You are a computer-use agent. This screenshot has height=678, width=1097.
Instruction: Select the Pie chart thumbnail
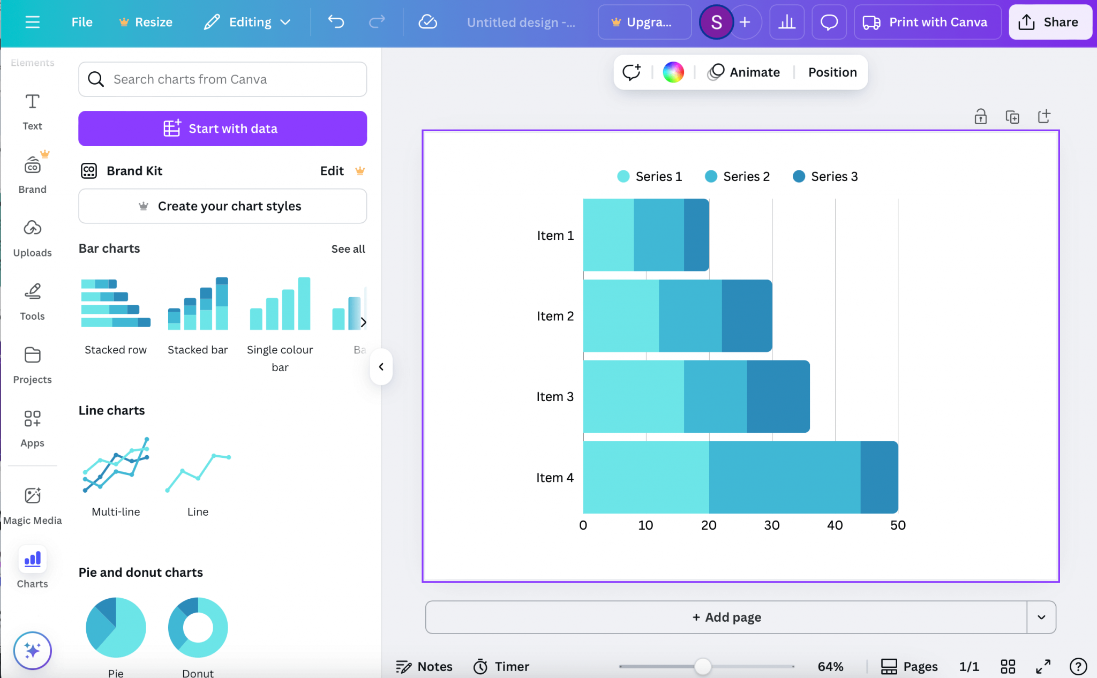coord(115,627)
